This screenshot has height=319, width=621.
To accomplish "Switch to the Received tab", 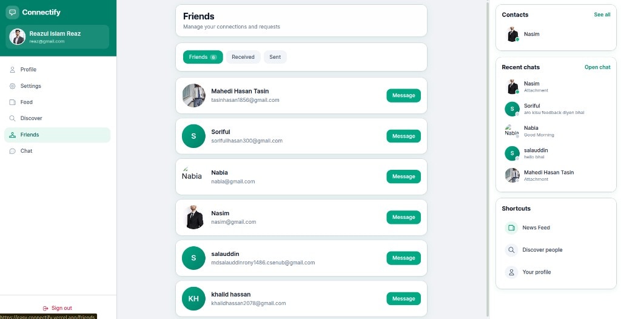I will (x=243, y=57).
